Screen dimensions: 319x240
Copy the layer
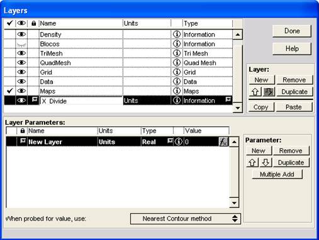(261, 107)
